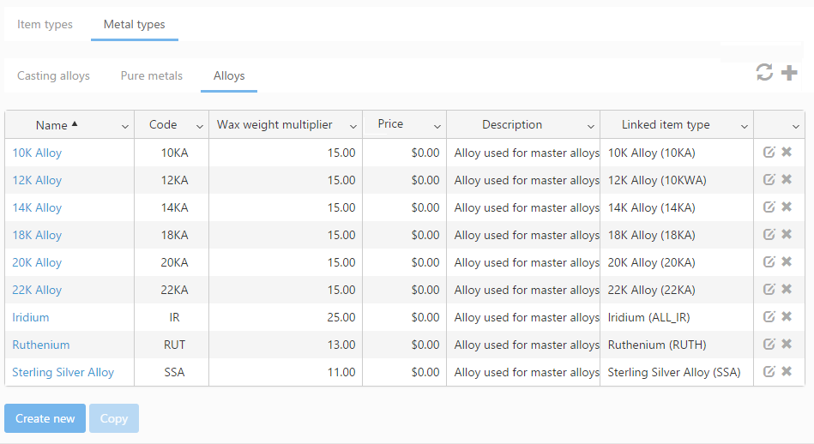Switch to the Item types tab
Screen dimensions: 814x444
click(45, 25)
